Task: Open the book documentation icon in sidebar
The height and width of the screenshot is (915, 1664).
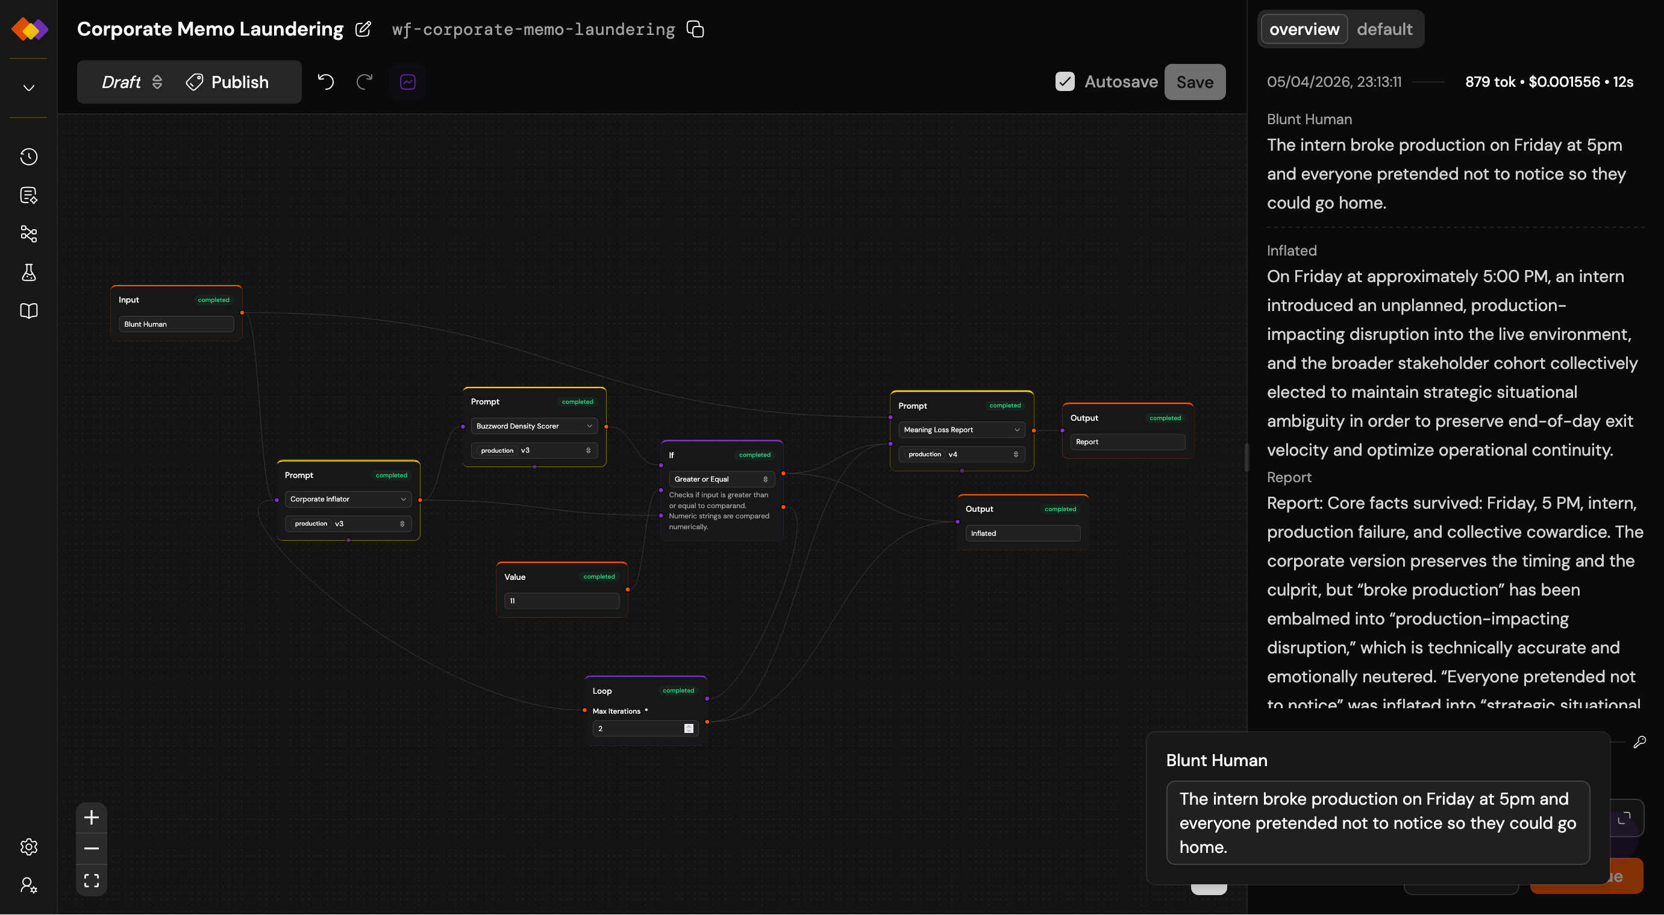Action: coord(28,311)
